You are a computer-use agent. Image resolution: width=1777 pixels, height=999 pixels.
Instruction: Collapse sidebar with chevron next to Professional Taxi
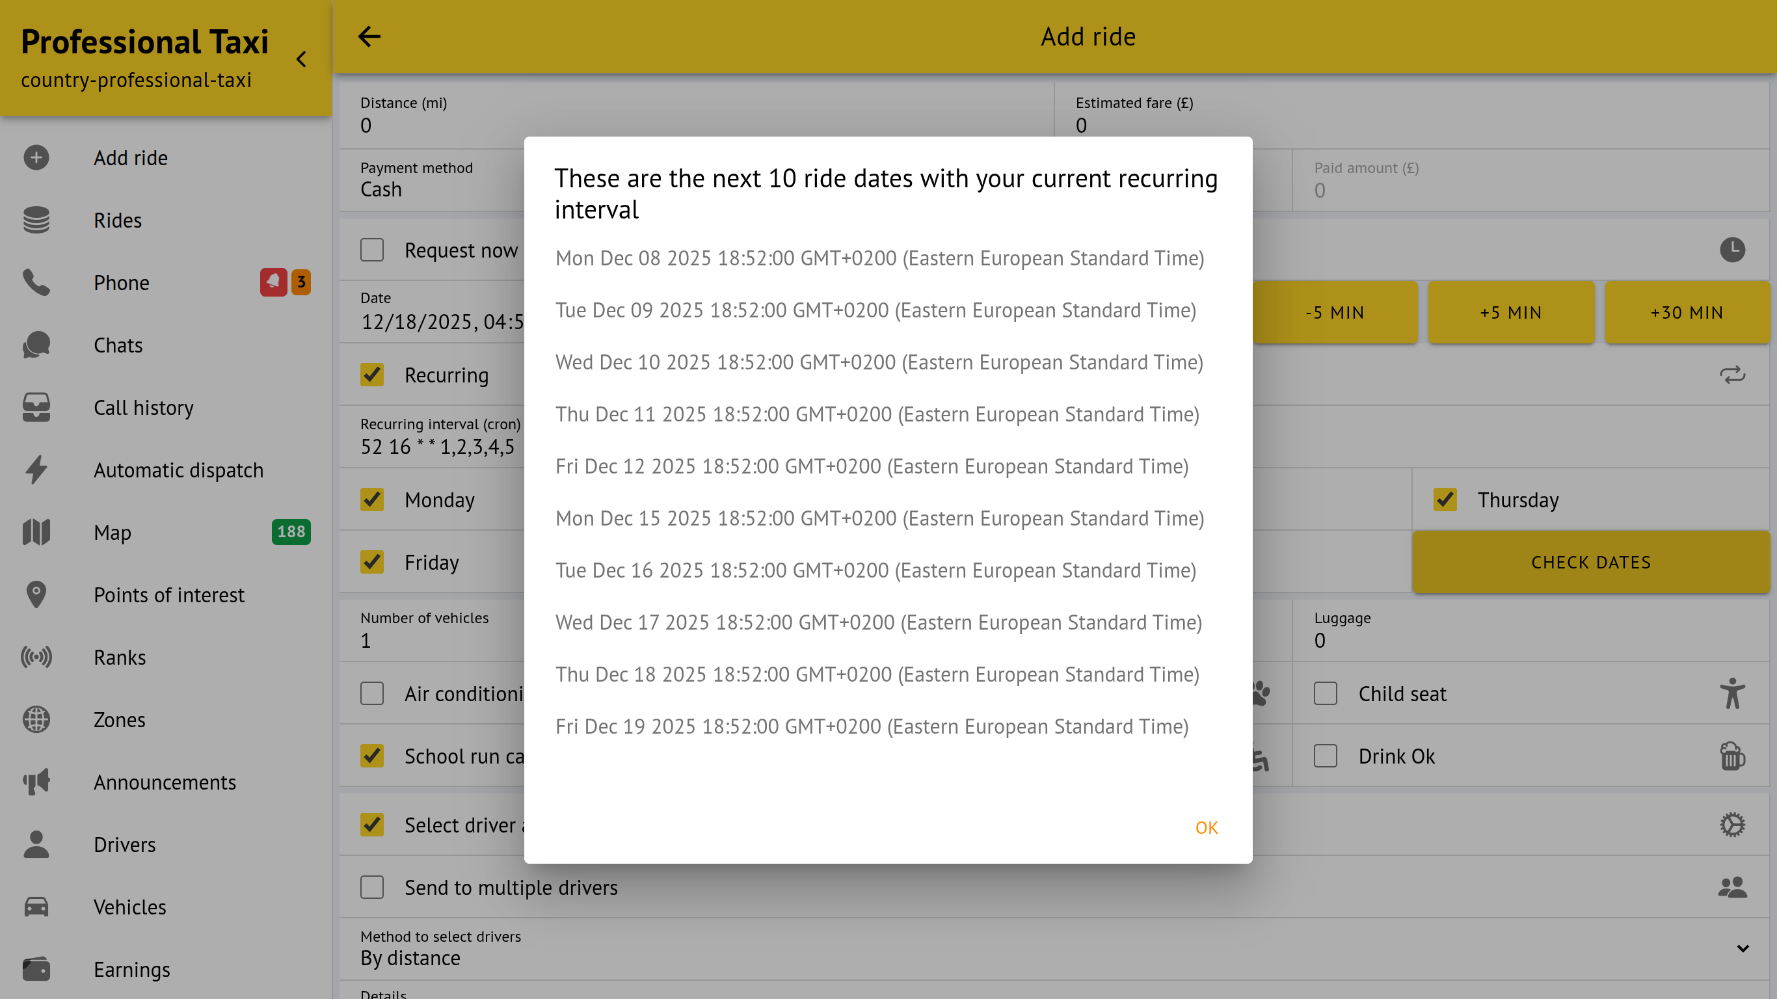tap(301, 59)
